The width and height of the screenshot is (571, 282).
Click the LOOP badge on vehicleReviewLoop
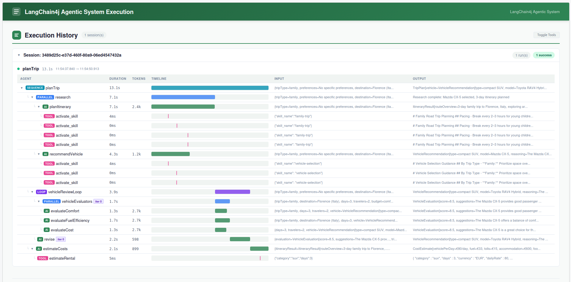click(x=41, y=192)
